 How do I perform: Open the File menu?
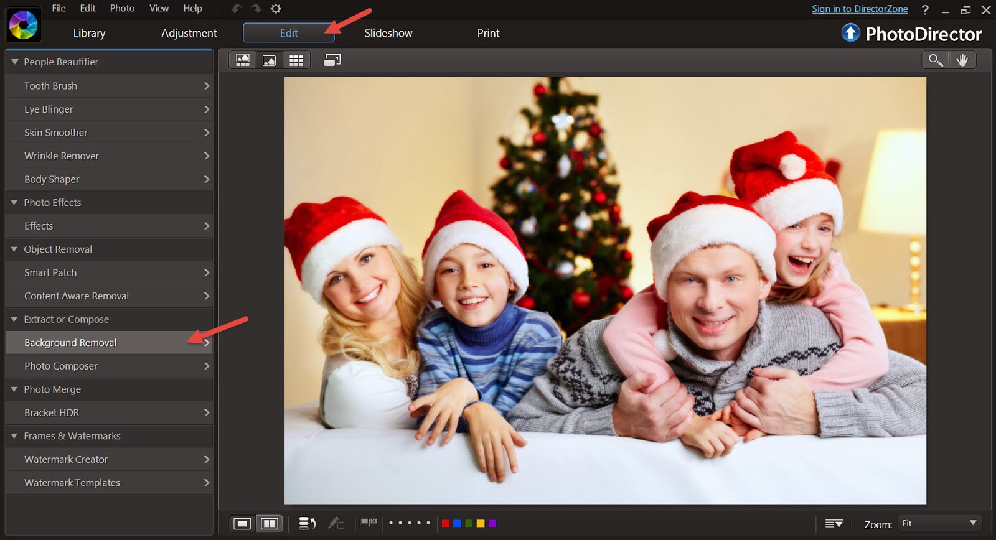coord(59,8)
